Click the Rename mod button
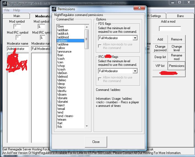The image size is (195, 157). tap(177, 57)
